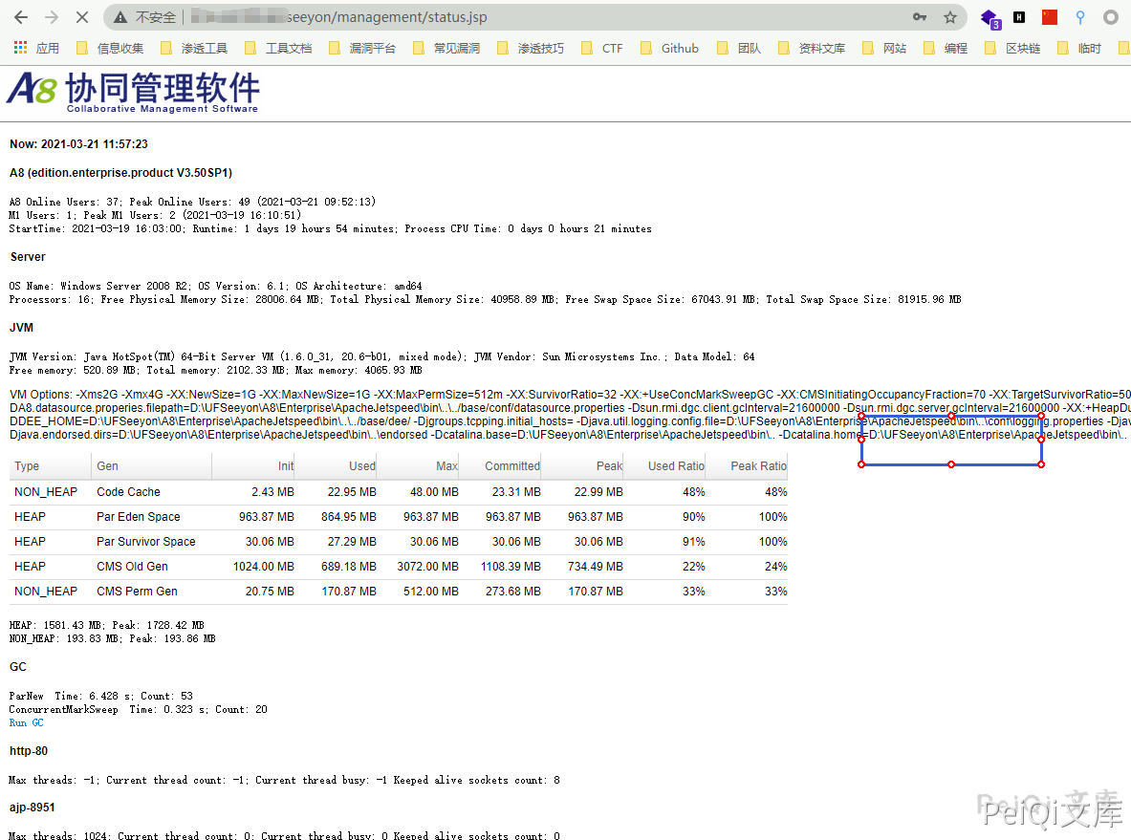Open the 编程 bookmark folder
Screen dimensions: 1131x840
click(x=946, y=49)
